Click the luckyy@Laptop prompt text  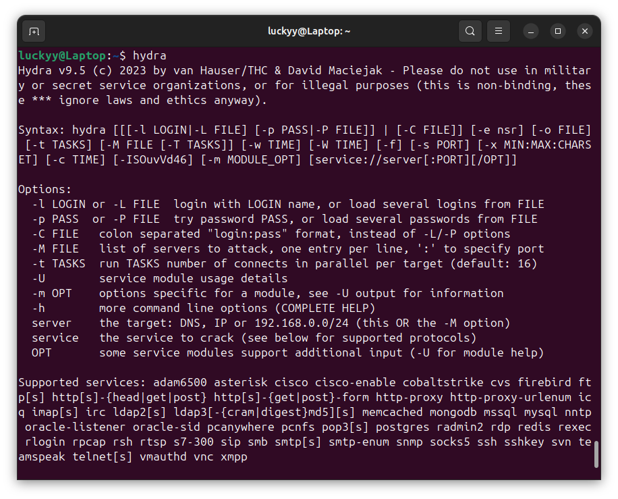62,55
